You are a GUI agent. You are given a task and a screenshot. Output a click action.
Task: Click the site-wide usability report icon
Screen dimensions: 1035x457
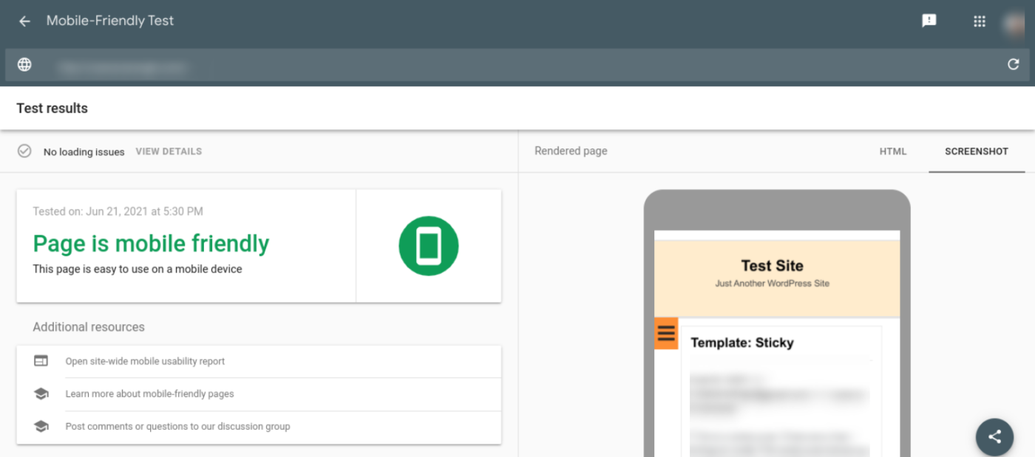tap(41, 361)
